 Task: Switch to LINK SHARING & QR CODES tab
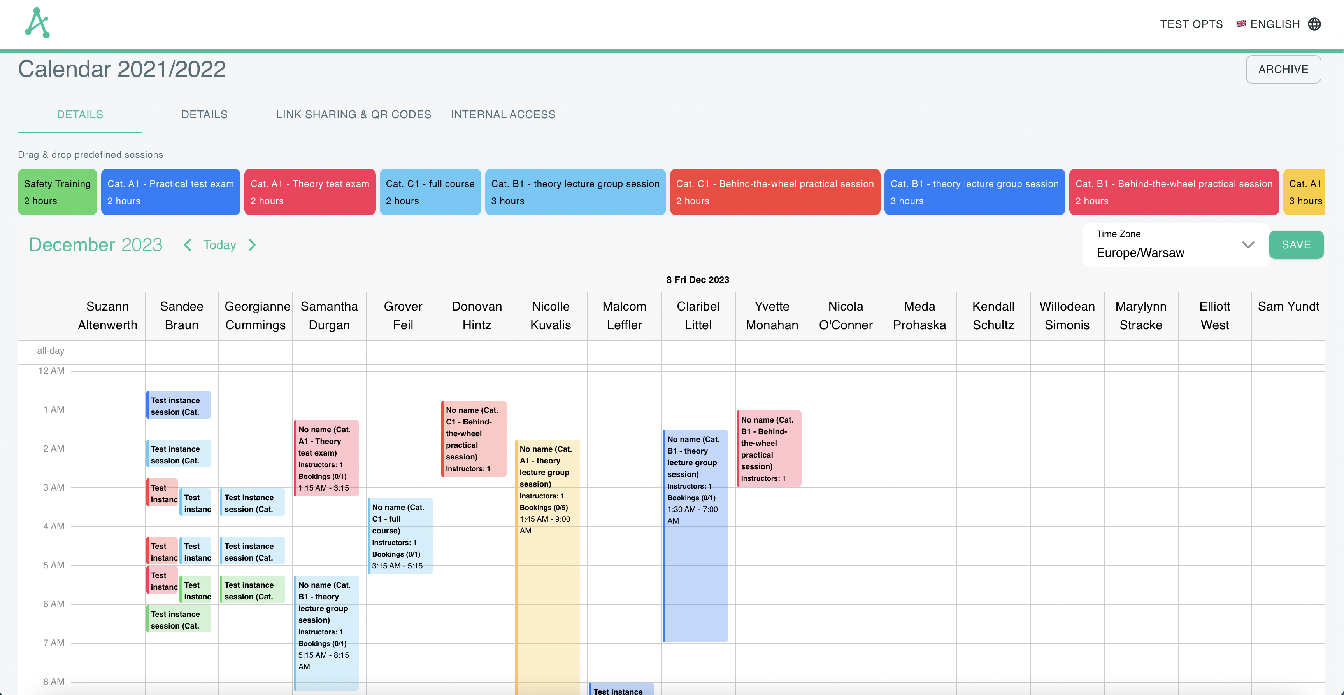pyautogui.click(x=353, y=114)
